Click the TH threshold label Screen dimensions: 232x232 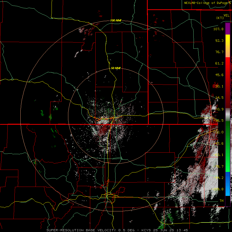click(x=221, y=201)
